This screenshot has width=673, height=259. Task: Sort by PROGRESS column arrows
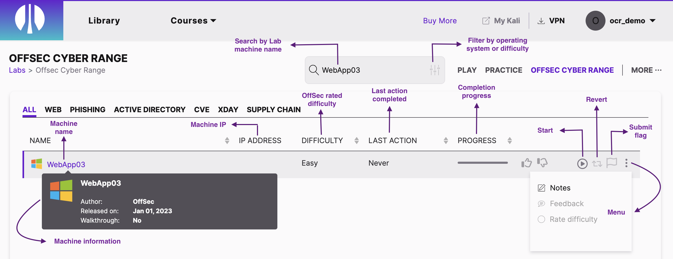(x=509, y=140)
